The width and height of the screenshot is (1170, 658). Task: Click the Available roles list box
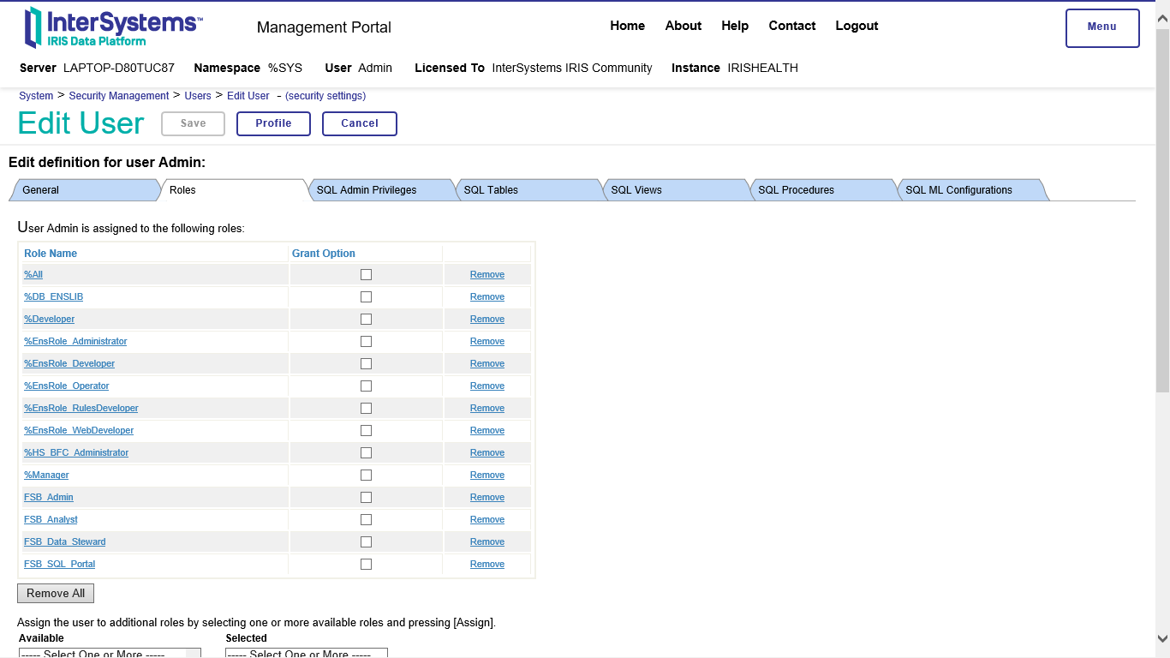click(x=110, y=653)
